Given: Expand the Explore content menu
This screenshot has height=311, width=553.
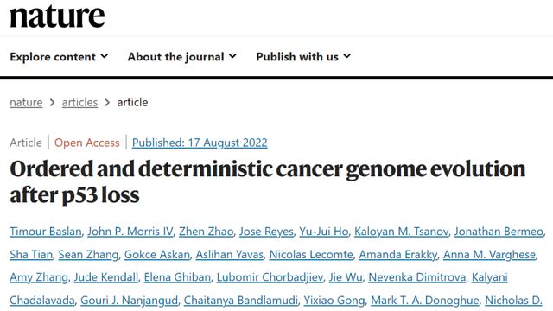Looking at the screenshot, I should click(x=59, y=57).
